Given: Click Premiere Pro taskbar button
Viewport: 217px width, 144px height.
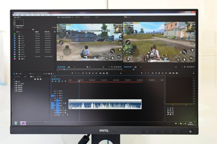Looking at the screenshot, I should (23, 123).
